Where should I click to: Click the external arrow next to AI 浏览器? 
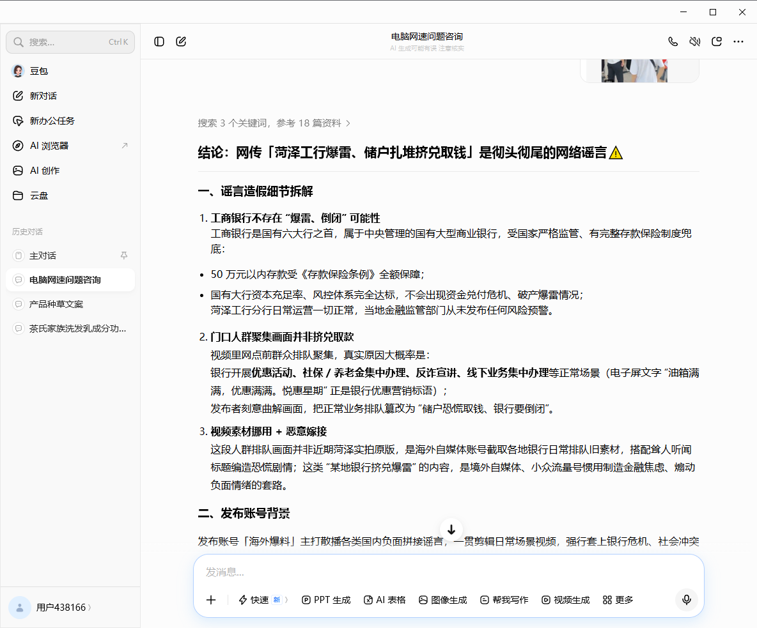(125, 145)
